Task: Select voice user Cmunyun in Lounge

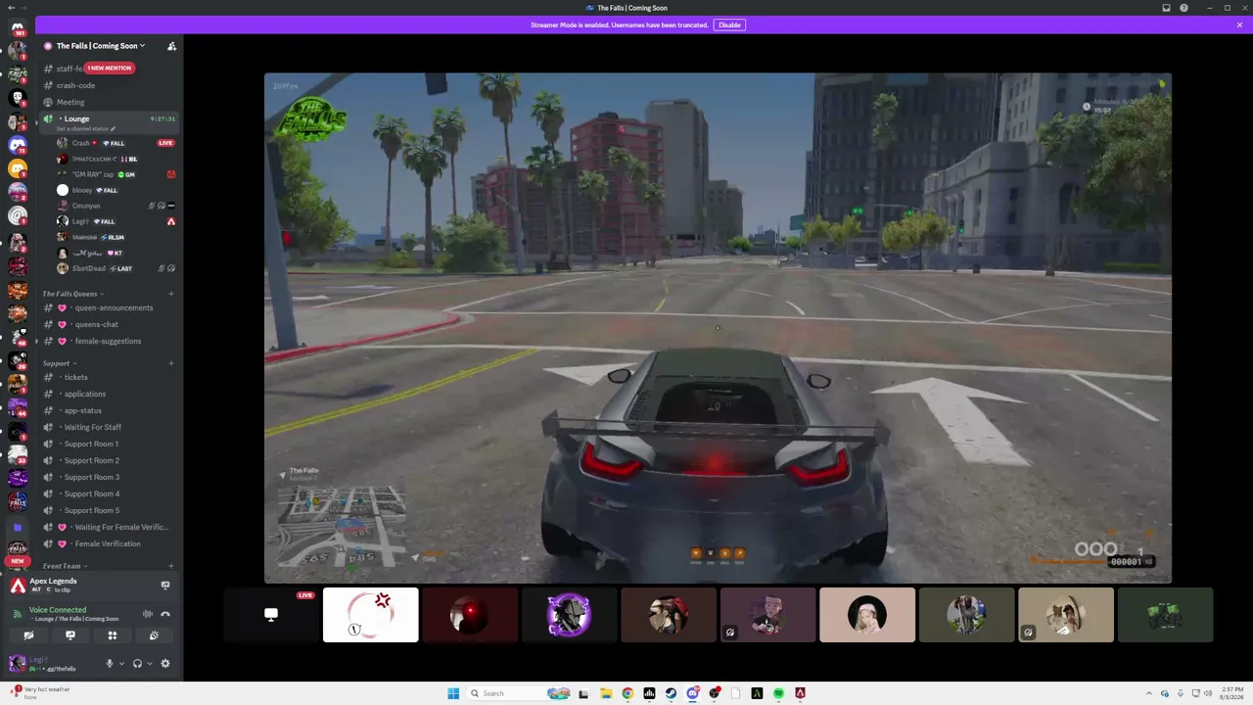Action: click(116, 206)
